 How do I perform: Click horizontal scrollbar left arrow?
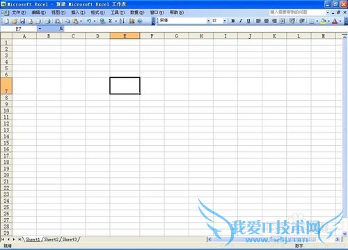pos(209,240)
